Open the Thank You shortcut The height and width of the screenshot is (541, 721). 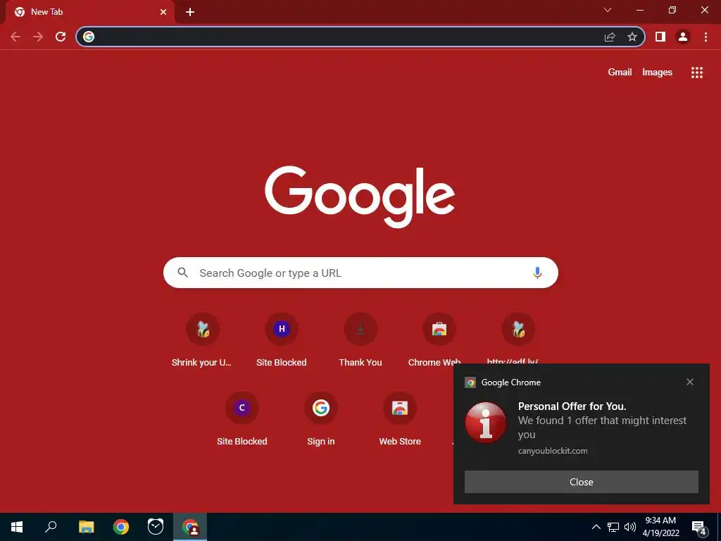(360, 340)
